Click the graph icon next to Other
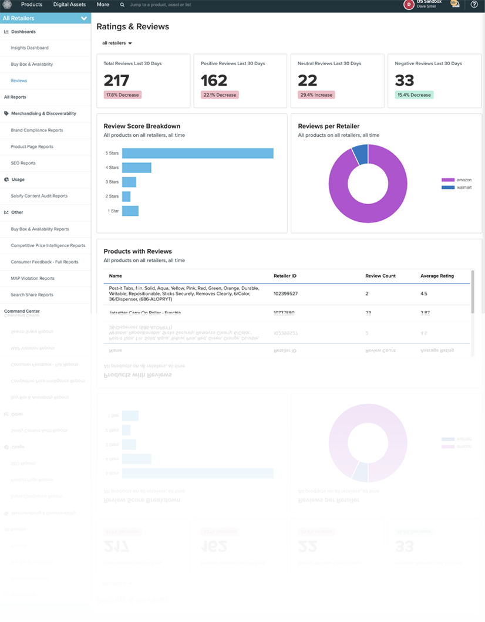 6,212
